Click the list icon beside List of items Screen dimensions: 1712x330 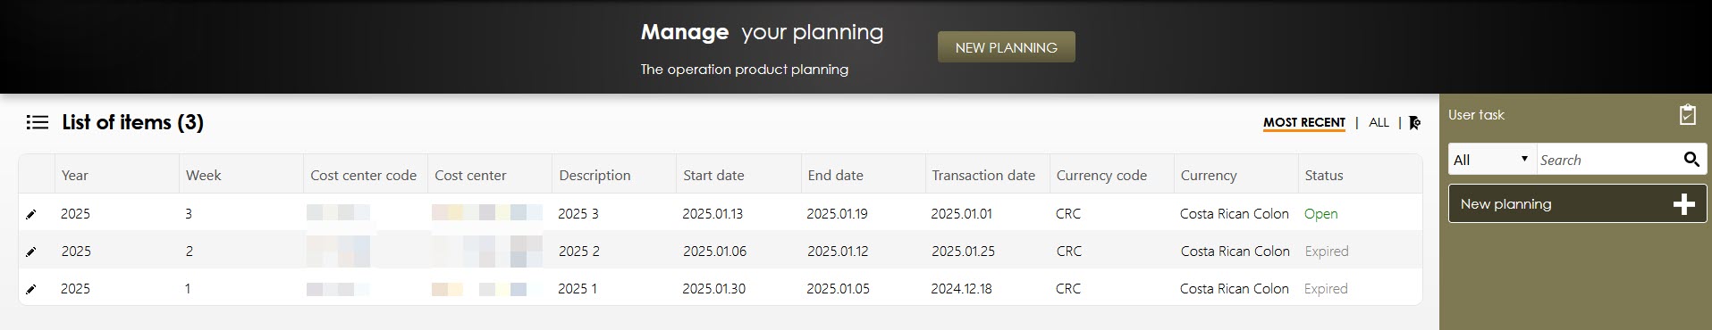tap(38, 122)
